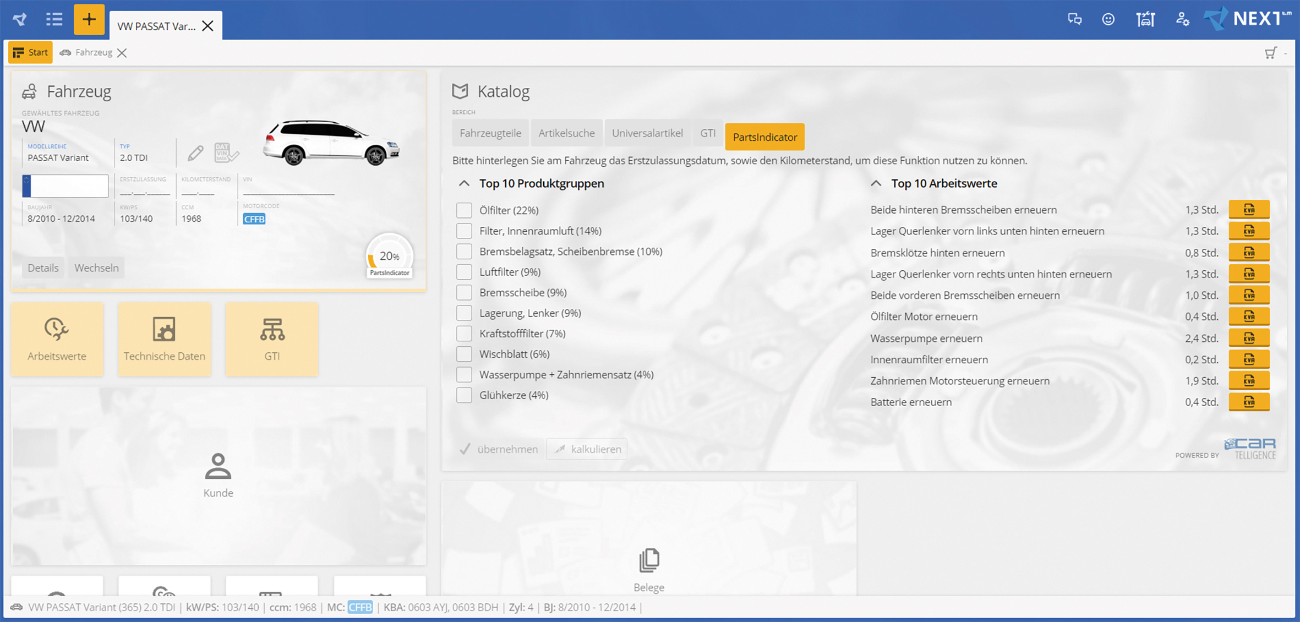This screenshot has height=622, width=1300.
Task: Click the Wechseln button
Action: [96, 268]
